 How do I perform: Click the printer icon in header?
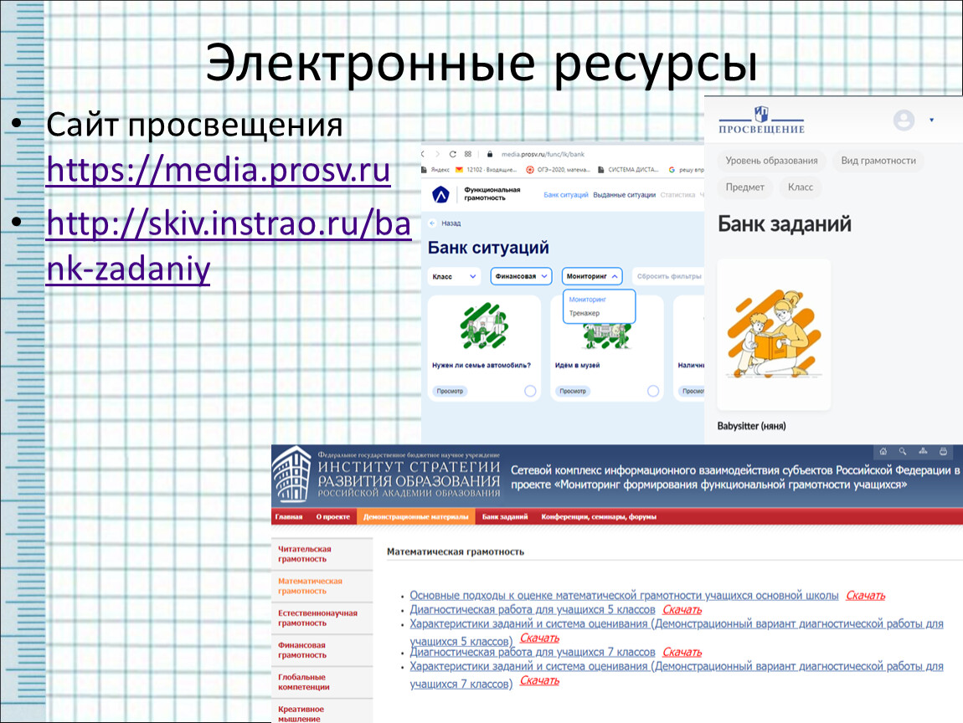943,451
